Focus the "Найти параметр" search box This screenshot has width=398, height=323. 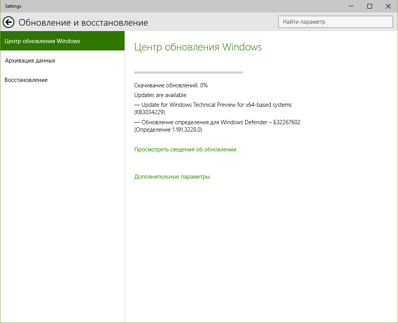click(335, 22)
